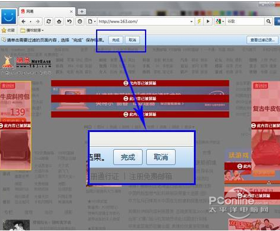Click the NetEase www.163.com logo

point(27,63)
